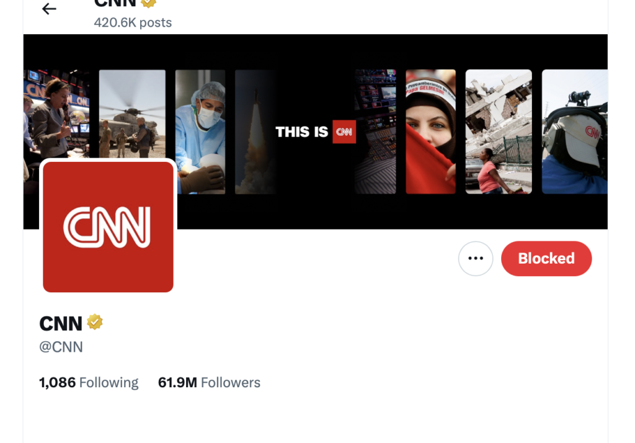Unblock CNN via the Blocked button
Screen dimensions: 635x443
[x=546, y=259]
